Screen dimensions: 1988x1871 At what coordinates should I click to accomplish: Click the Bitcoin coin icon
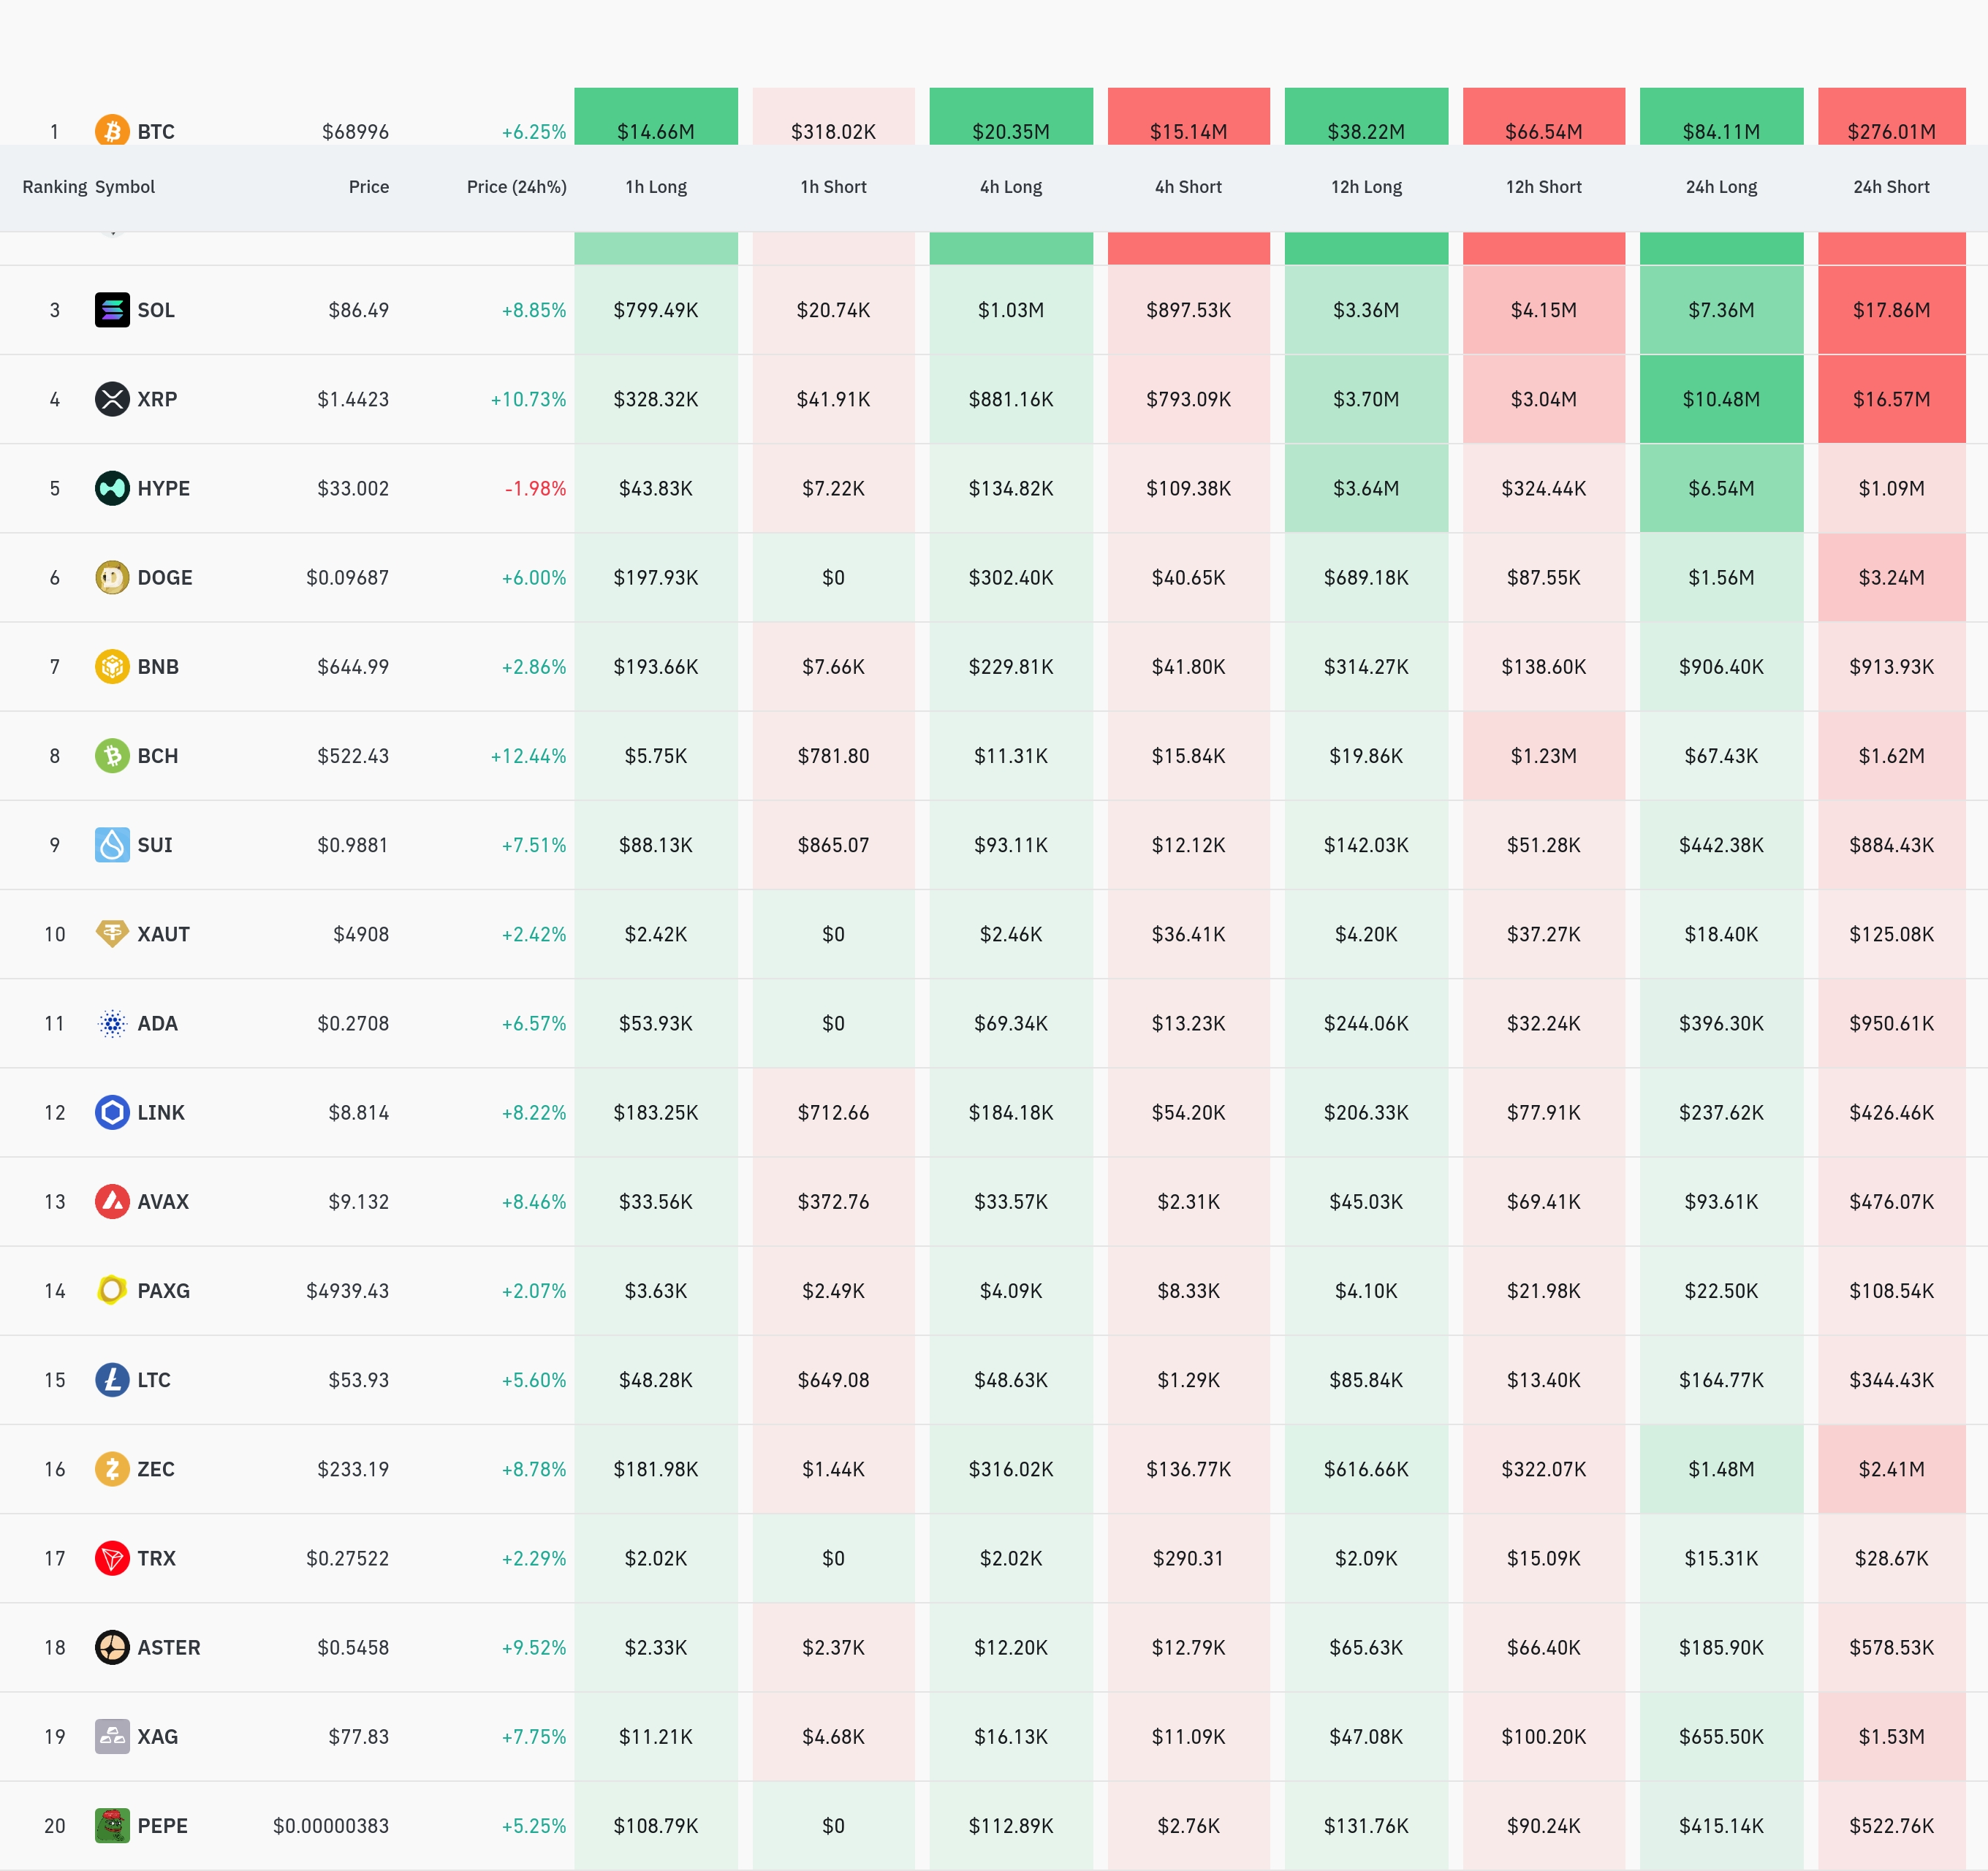(112, 131)
